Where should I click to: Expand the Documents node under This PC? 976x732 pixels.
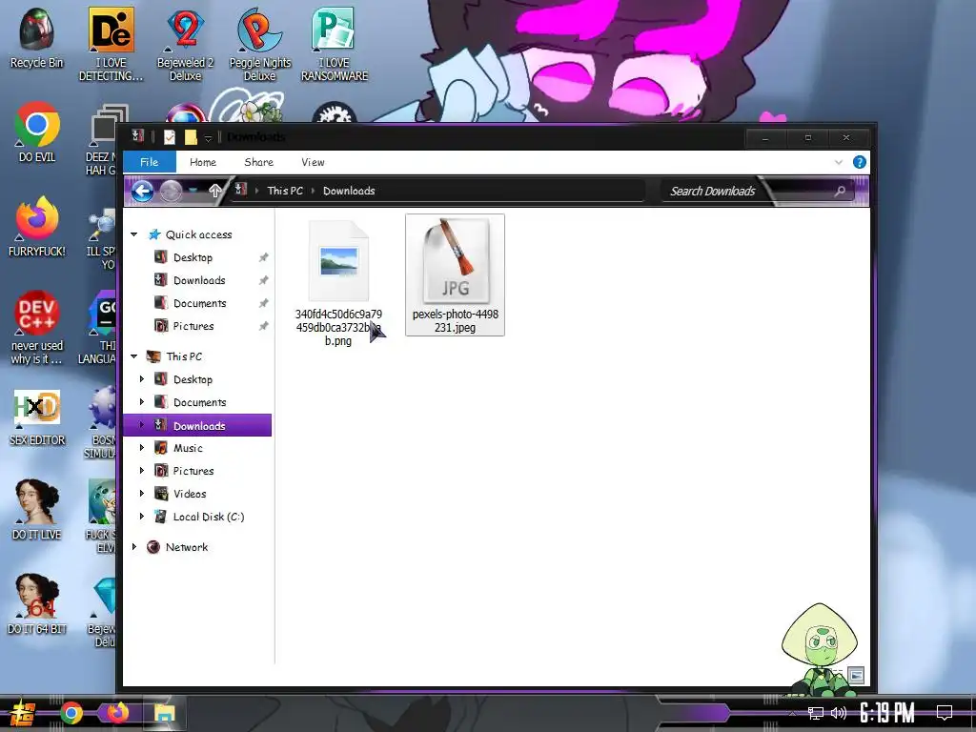coord(142,402)
